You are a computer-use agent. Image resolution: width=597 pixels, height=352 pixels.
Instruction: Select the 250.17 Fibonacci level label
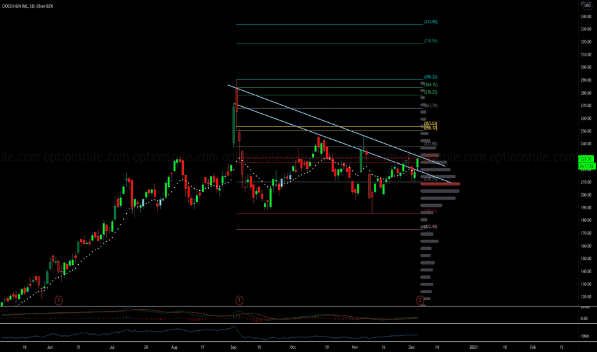(x=430, y=128)
